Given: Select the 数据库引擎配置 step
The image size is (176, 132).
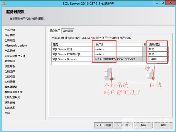Looking at the screenshot, I should (13, 92).
